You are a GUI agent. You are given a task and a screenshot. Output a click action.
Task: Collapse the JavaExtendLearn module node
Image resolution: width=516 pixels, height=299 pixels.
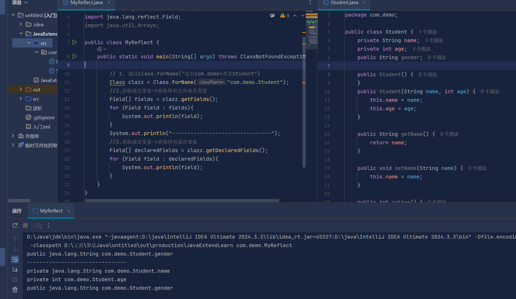(x=21, y=34)
